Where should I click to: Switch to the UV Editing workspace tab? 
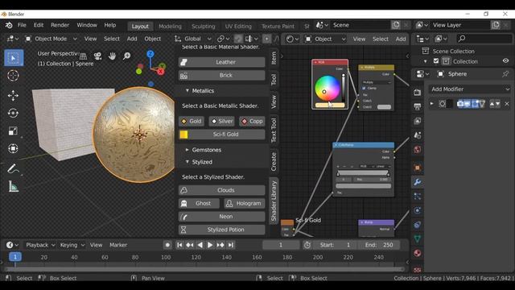[238, 27]
